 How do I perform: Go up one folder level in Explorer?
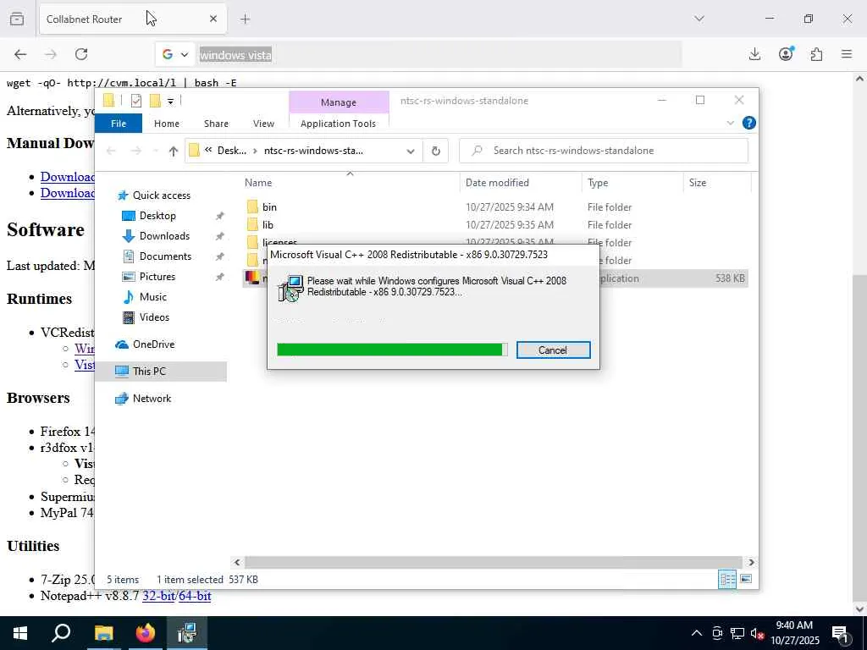pos(173,151)
